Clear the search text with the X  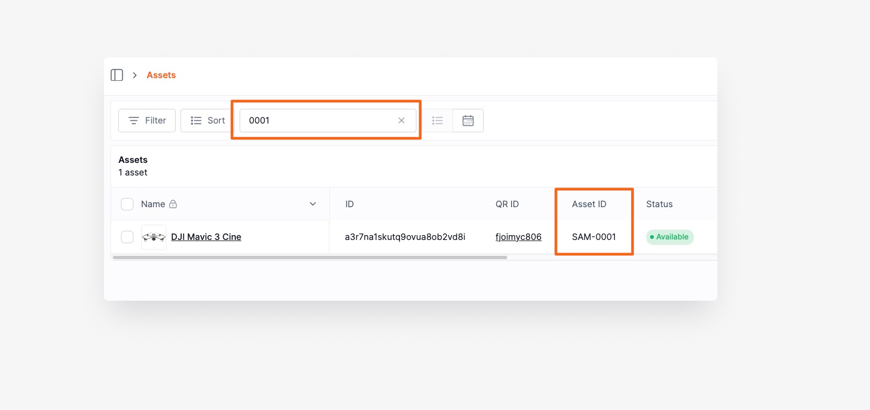[x=402, y=120]
